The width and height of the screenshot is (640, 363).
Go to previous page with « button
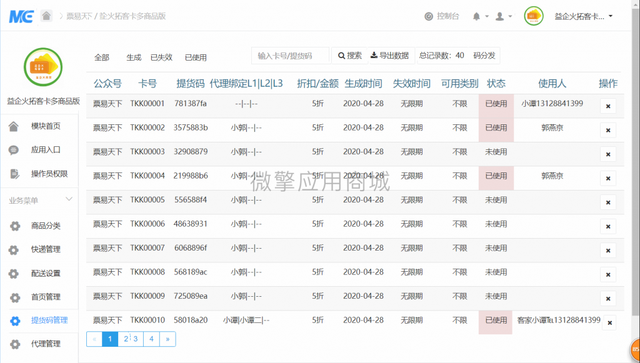click(x=94, y=339)
